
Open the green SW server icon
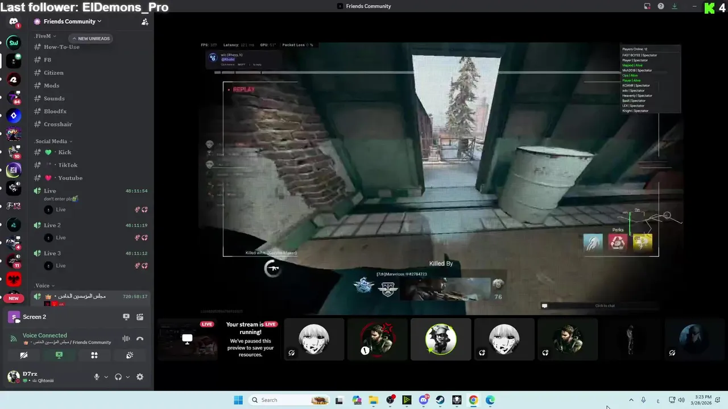(x=14, y=42)
